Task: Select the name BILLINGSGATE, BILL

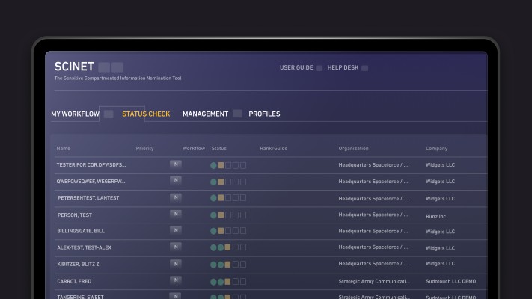Action: (x=81, y=231)
